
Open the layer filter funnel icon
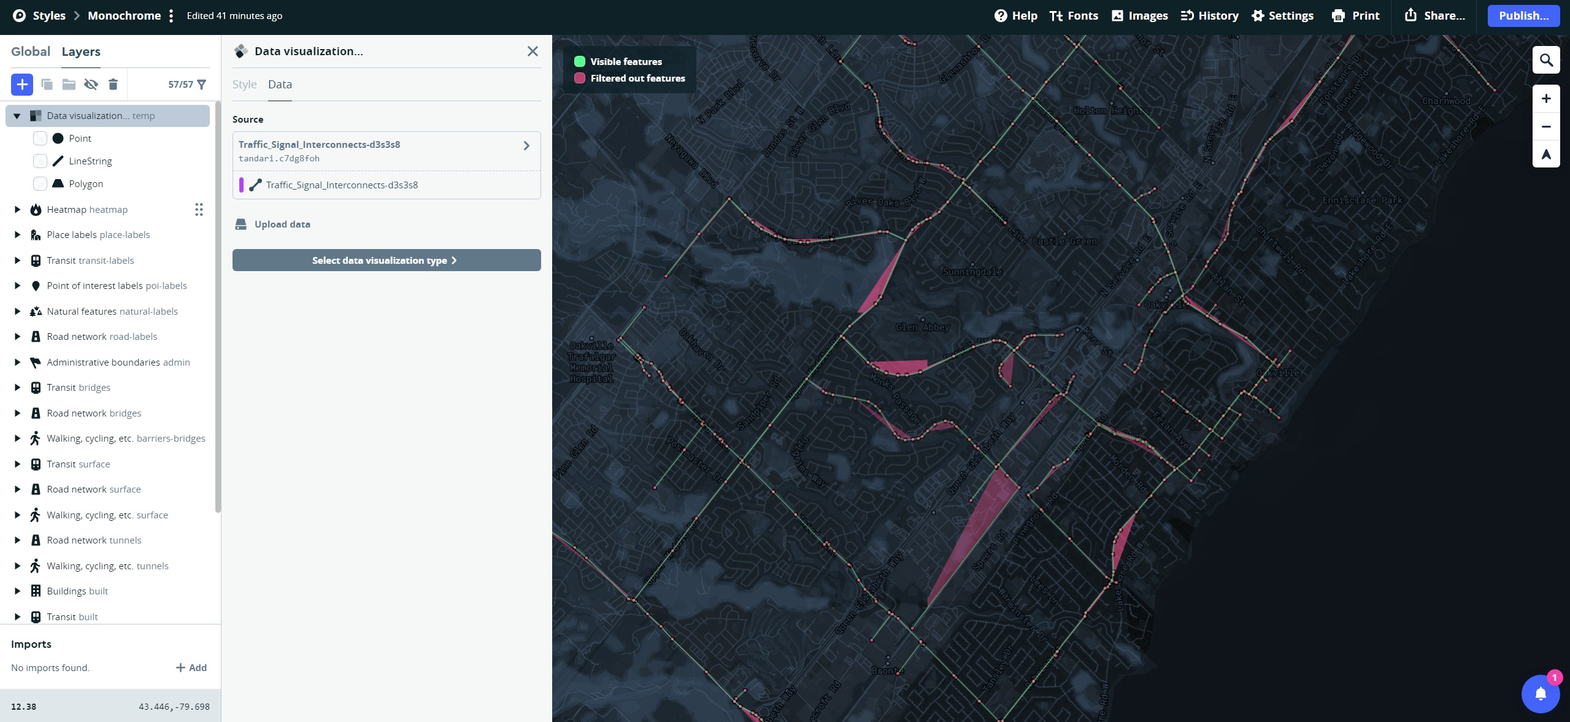201,84
